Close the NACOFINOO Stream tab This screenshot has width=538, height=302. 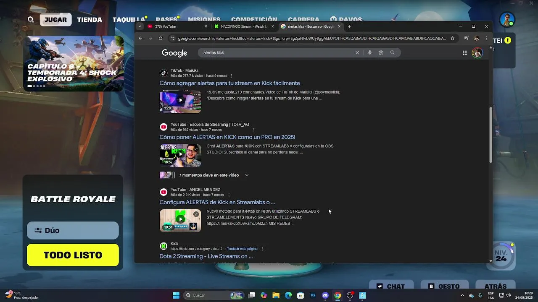tap(272, 26)
